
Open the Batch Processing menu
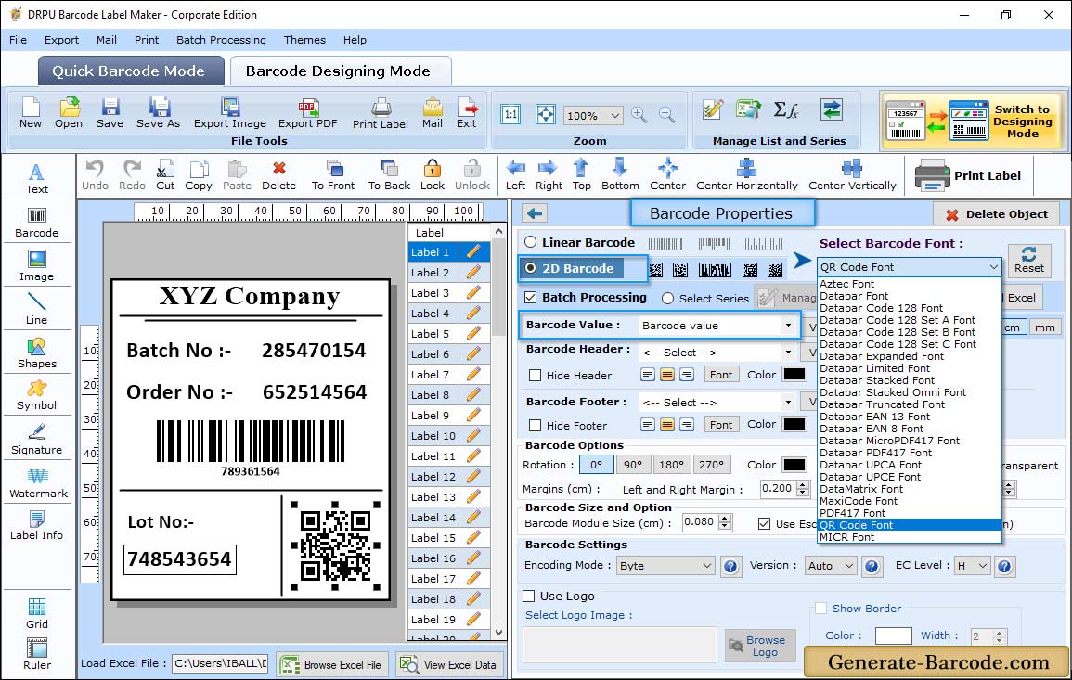pos(221,40)
